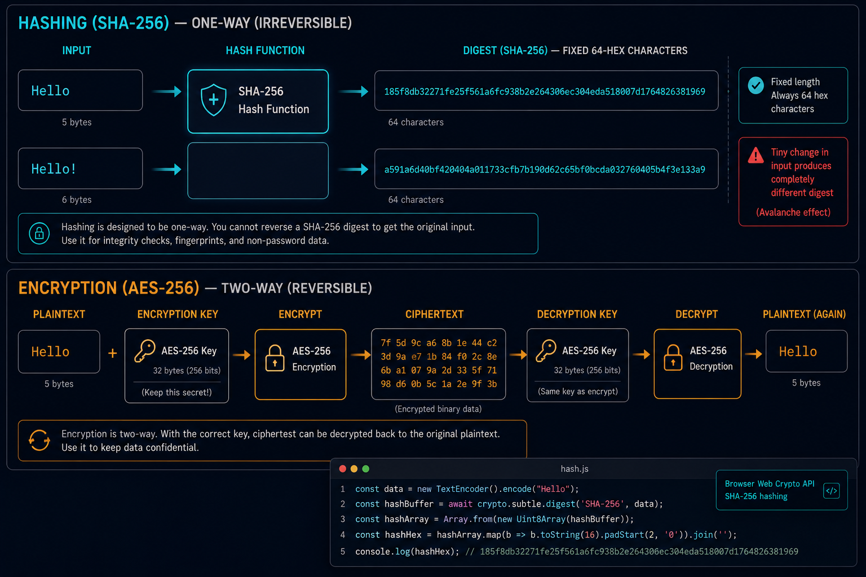Click the '6 bytes' label under Hello!
The height and width of the screenshot is (577, 866).
pos(77,200)
